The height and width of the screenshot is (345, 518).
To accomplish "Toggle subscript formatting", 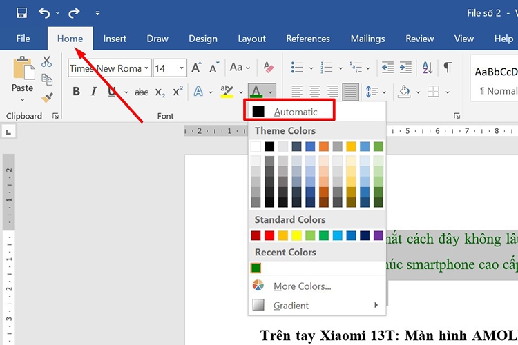I will (160, 92).
